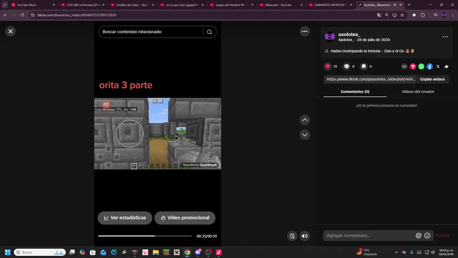Open Ver estadísticas for the video
The width and height of the screenshot is (458, 258).
pos(125,218)
